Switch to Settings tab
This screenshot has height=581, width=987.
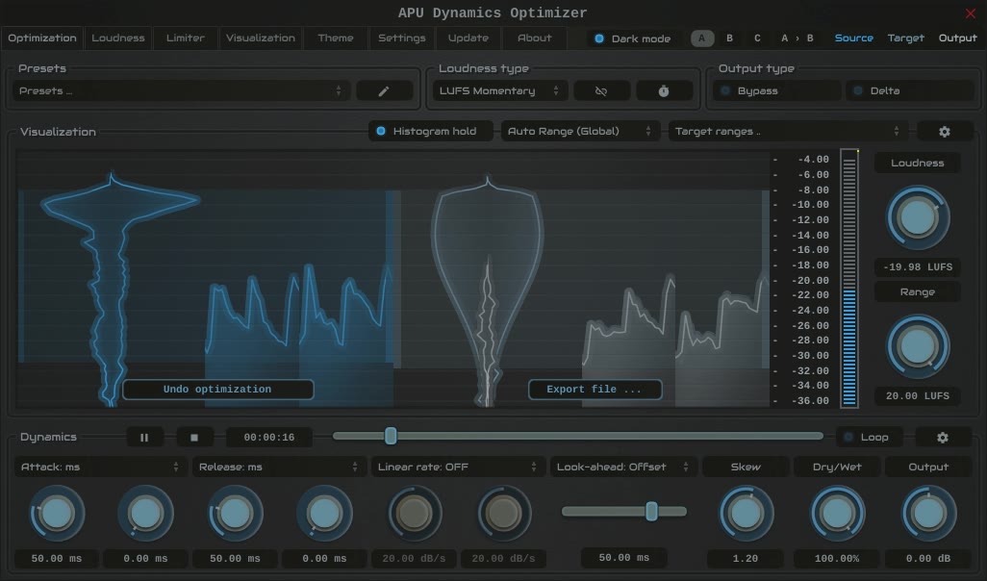(401, 38)
